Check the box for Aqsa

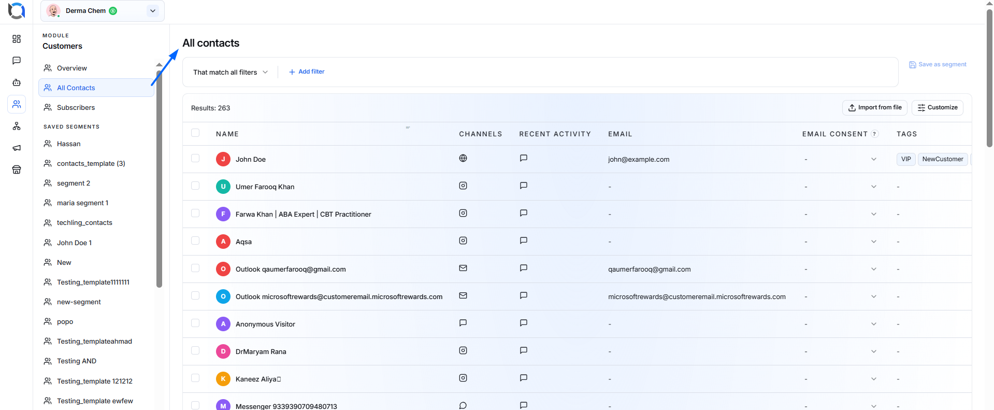pyautogui.click(x=195, y=241)
